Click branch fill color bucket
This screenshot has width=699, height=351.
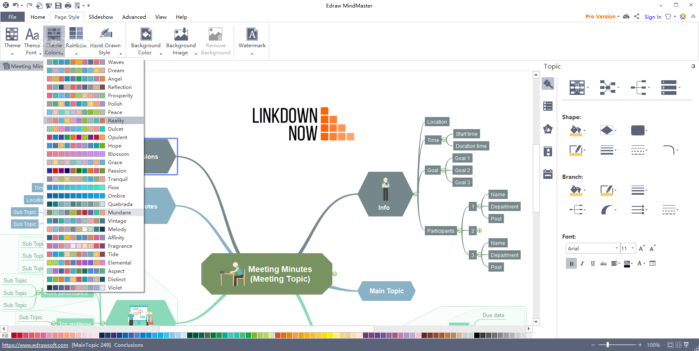coord(576,191)
